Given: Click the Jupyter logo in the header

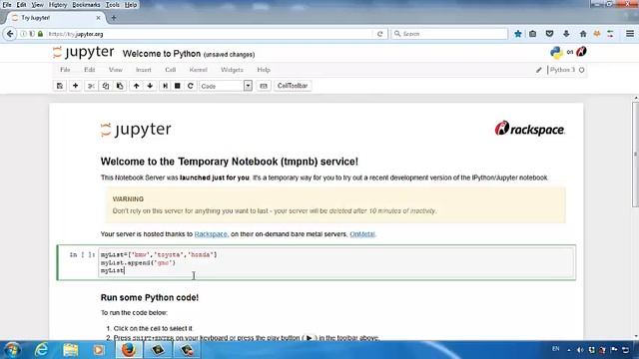Looking at the screenshot, I should coord(84,53).
